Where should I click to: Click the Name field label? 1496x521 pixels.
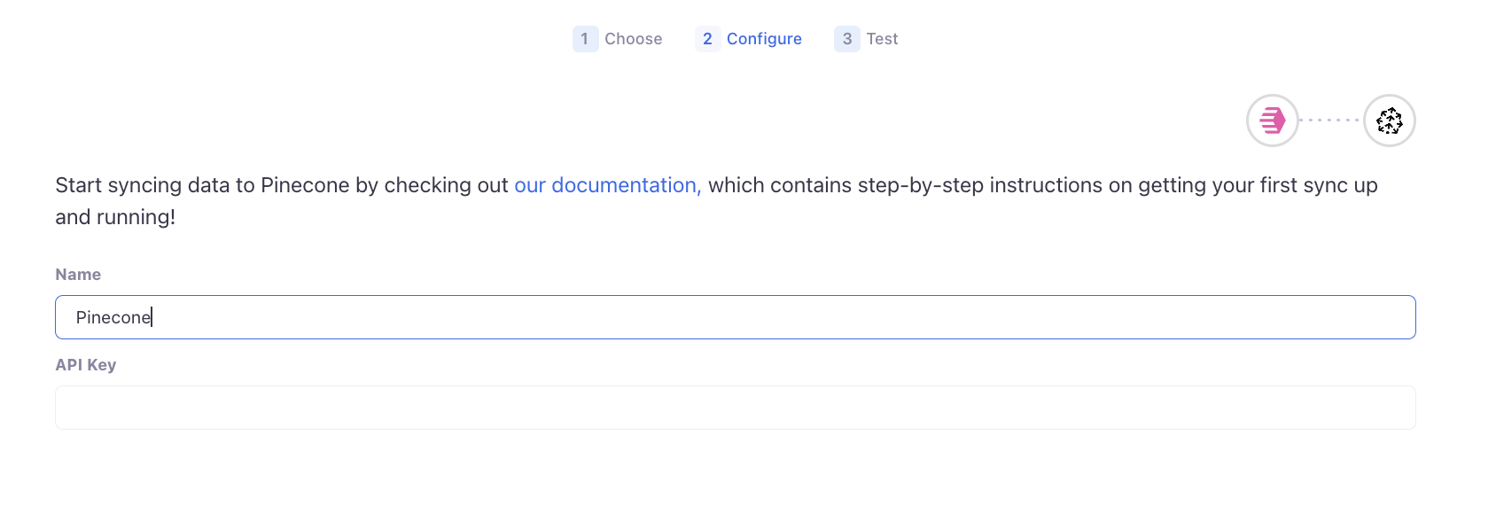78,275
